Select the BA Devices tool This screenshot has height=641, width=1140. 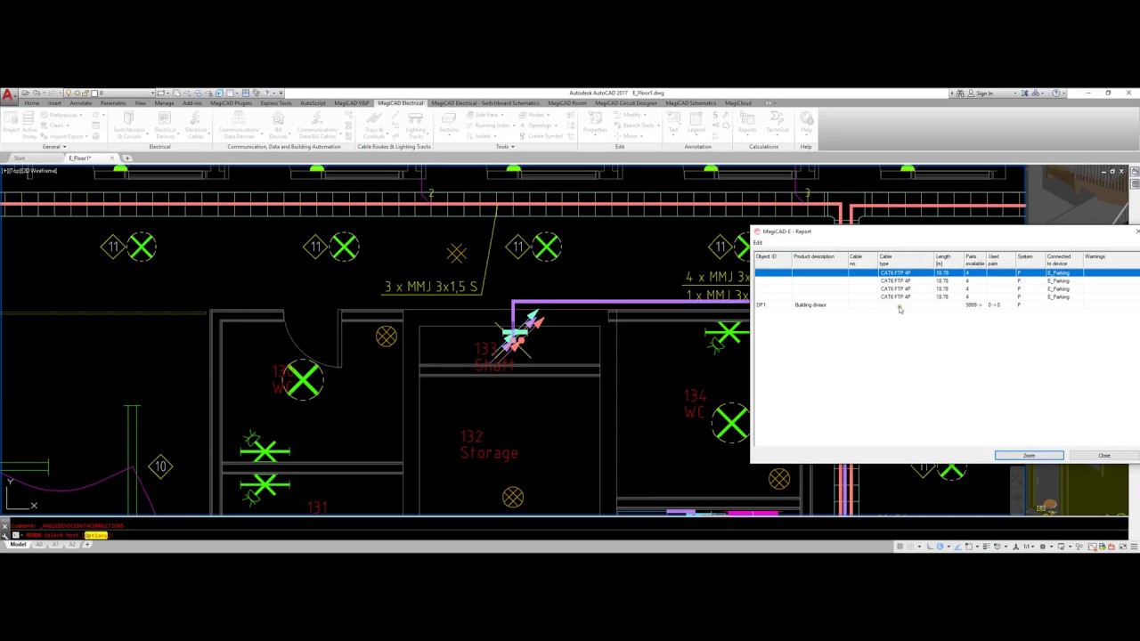tap(278, 125)
